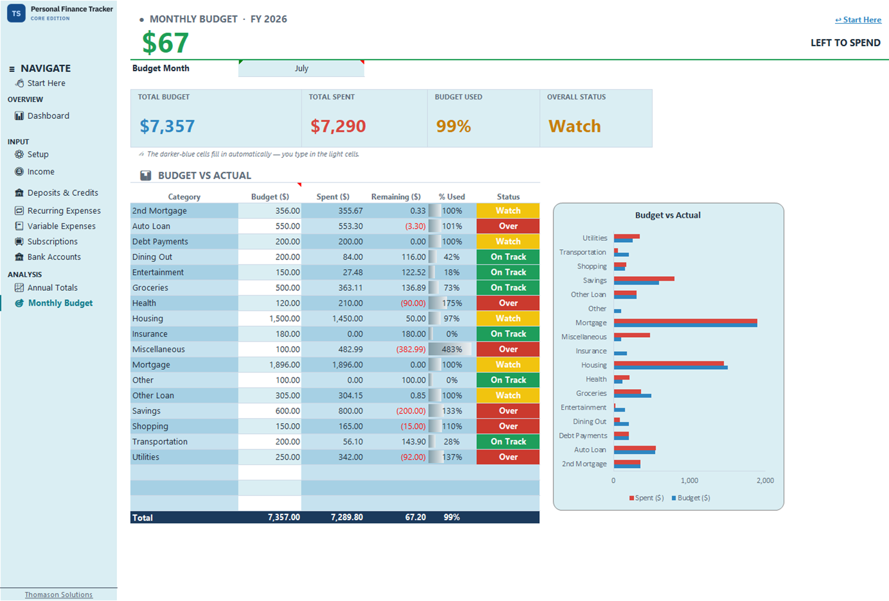Click the TS logo badge
The image size is (889, 601).
16,13
